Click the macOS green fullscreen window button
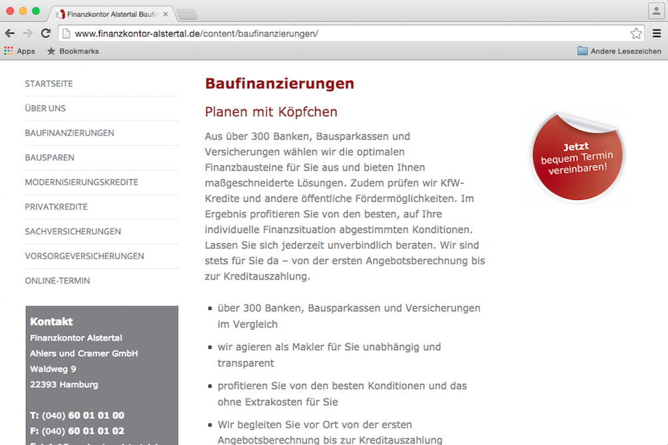Viewport: 668px width, 445px height. (36, 11)
